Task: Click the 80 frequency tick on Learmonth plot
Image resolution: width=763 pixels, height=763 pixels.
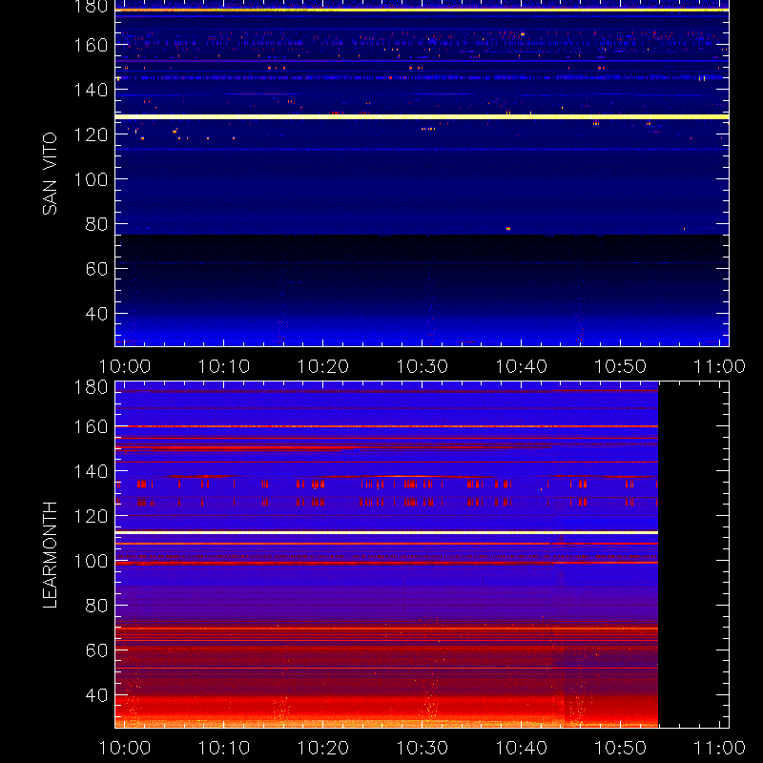Action: point(96,606)
